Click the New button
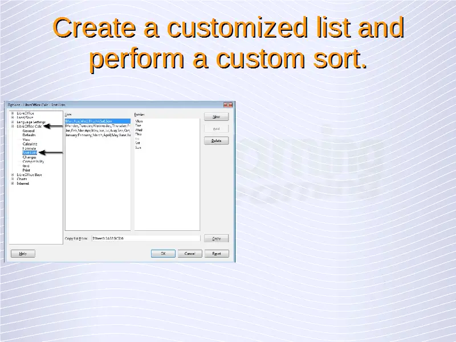 coord(216,117)
